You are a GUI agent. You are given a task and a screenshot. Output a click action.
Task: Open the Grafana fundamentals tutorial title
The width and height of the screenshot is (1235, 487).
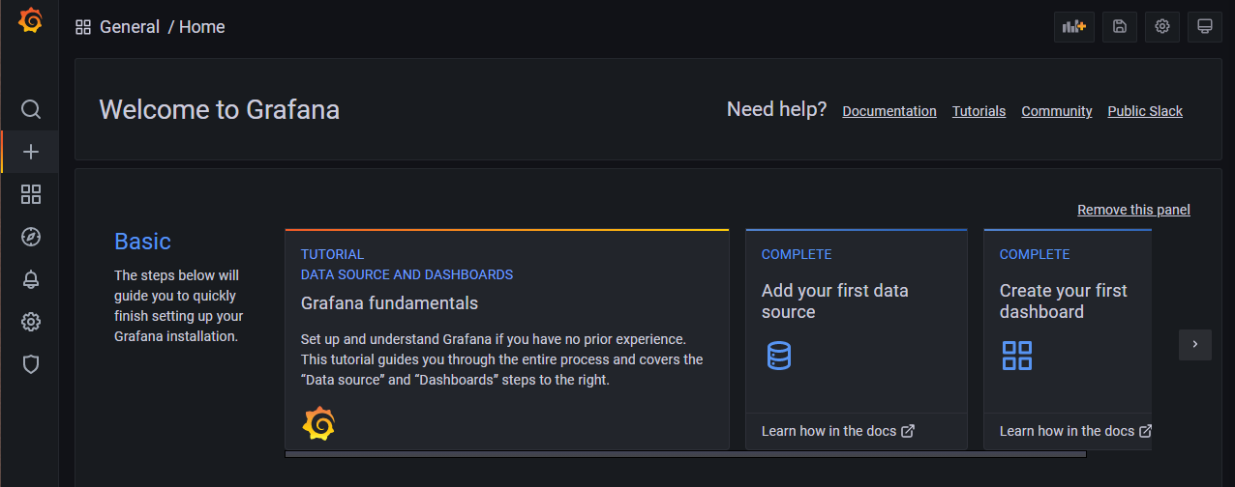[x=389, y=303]
